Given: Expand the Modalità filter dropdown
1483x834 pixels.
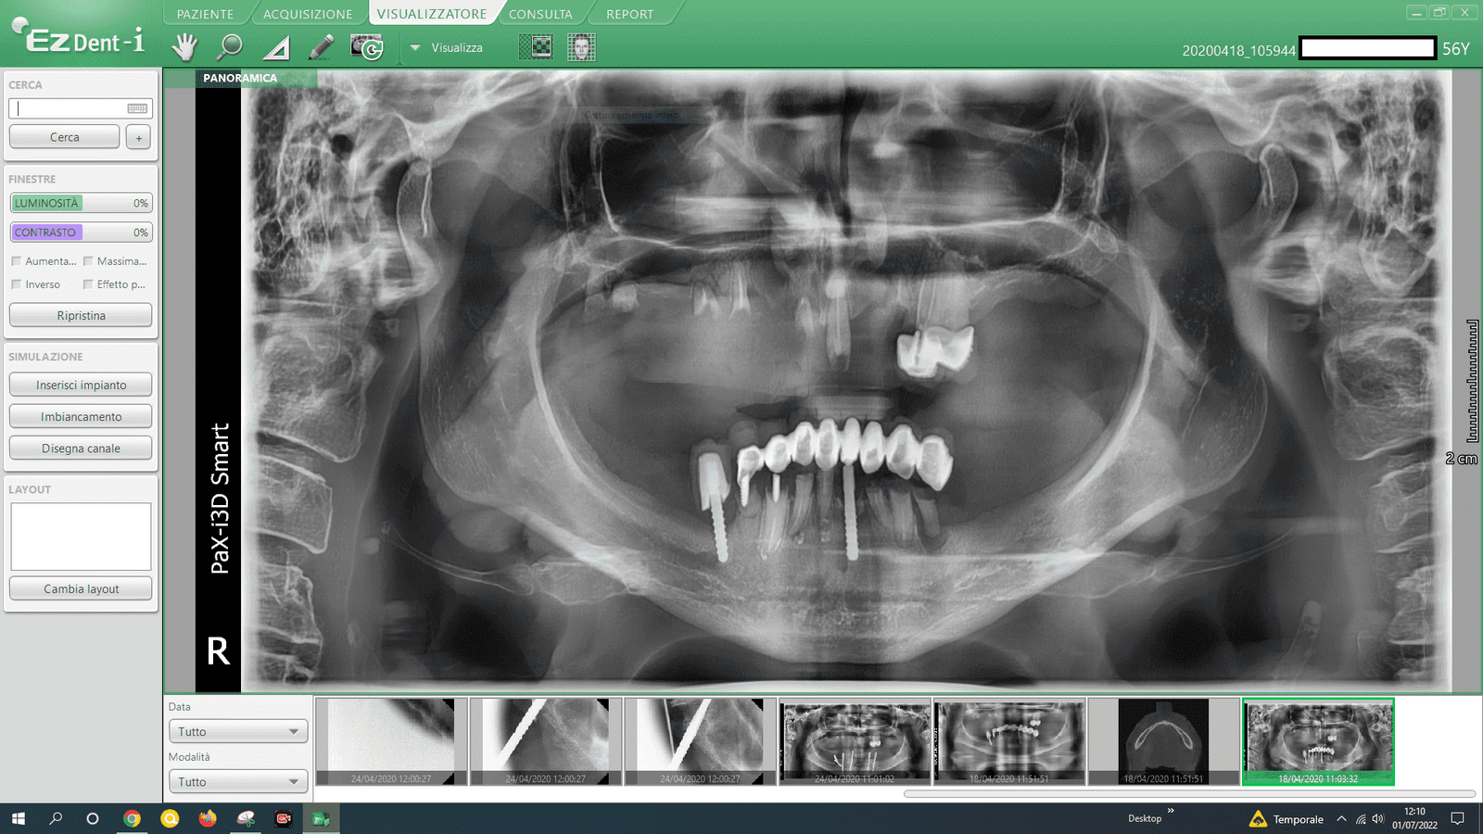Looking at the screenshot, I should 238,781.
